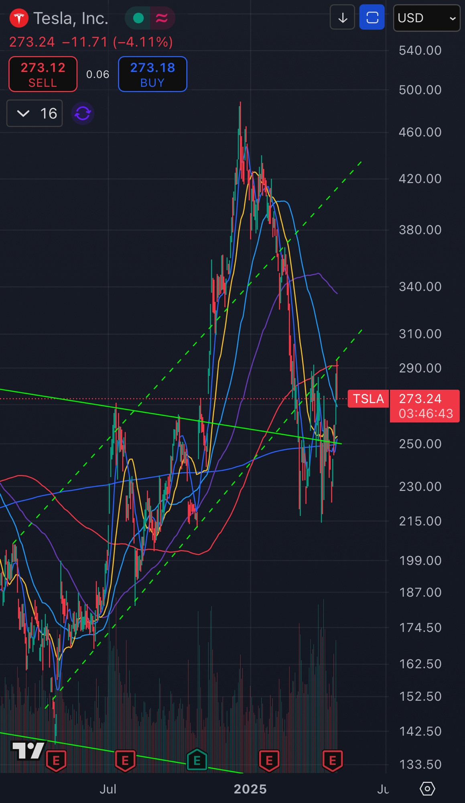Click the 0.06 spread value
The width and height of the screenshot is (465, 803).
(x=97, y=74)
